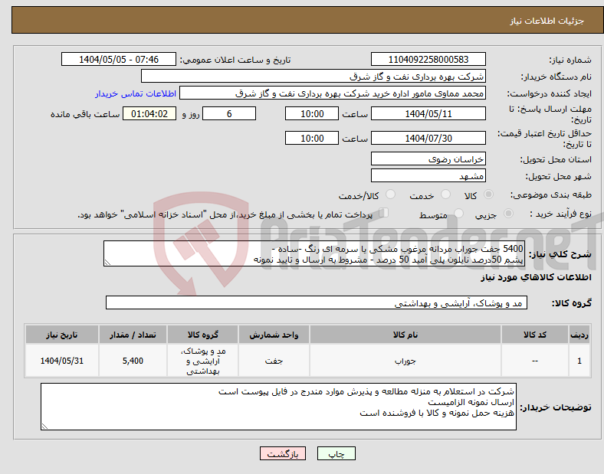
Task: Click the row number cell 1
Action: coord(579,361)
